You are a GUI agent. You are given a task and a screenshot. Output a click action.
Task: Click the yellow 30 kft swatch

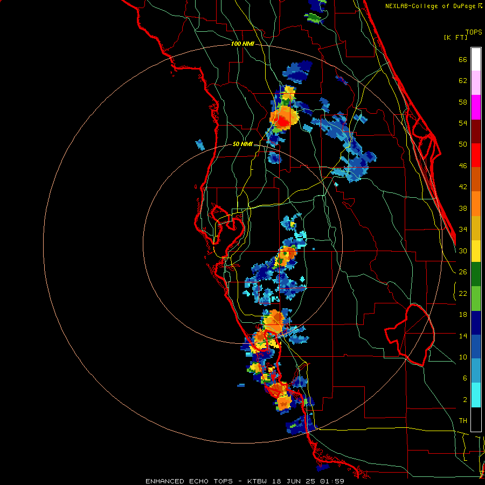pyautogui.click(x=476, y=251)
